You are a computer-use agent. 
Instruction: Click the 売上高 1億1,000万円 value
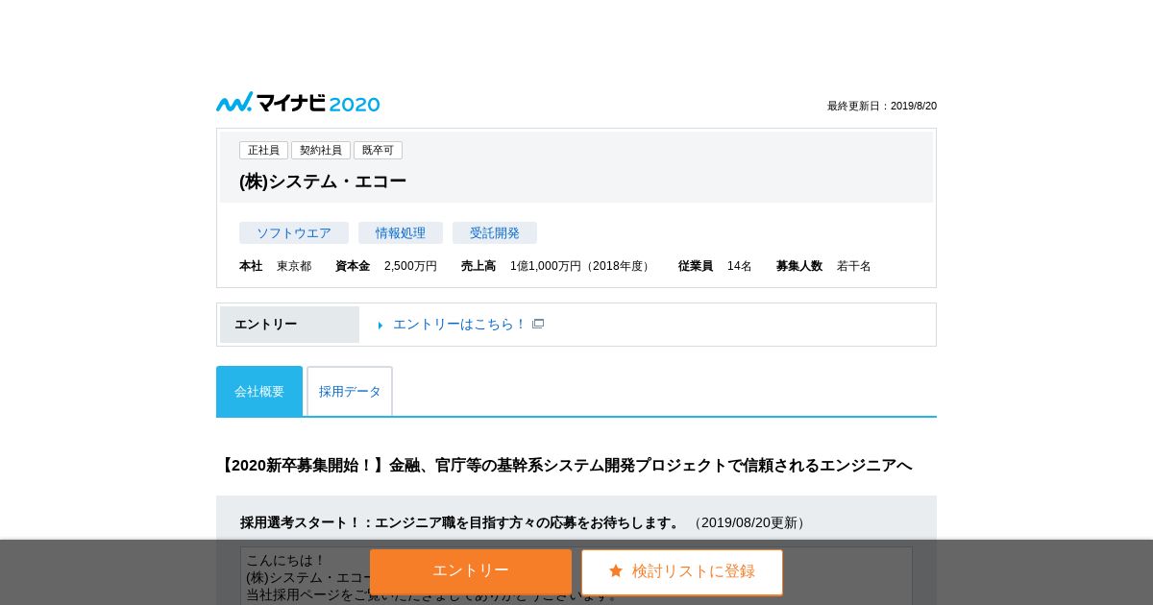(x=582, y=266)
